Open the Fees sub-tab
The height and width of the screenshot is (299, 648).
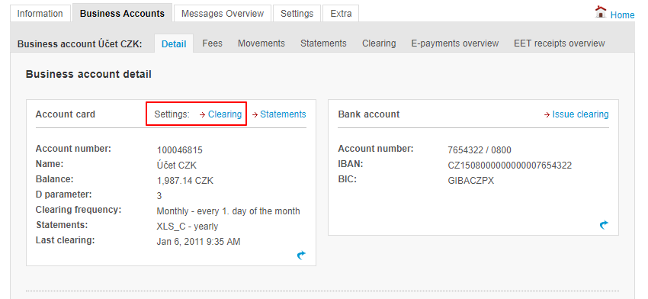pos(213,43)
